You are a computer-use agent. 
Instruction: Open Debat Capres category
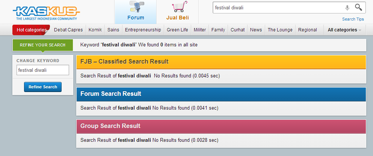click(x=68, y=30)
